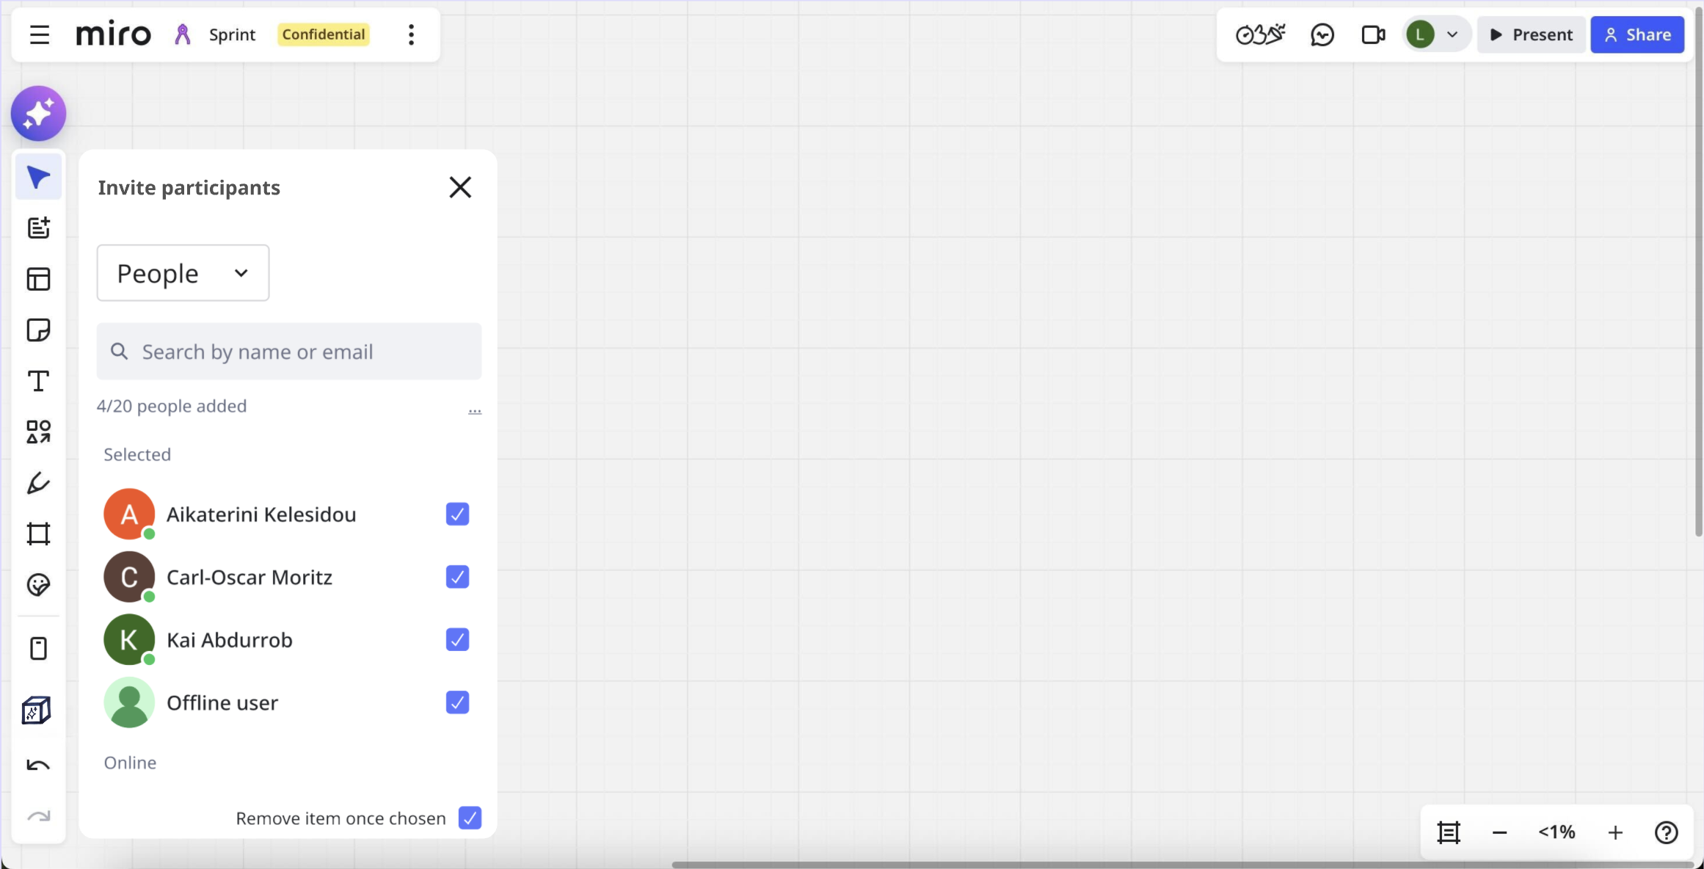The image size is (1704, 869).
Task: Start the timer and activities icon
Action: click(1260, 34)
